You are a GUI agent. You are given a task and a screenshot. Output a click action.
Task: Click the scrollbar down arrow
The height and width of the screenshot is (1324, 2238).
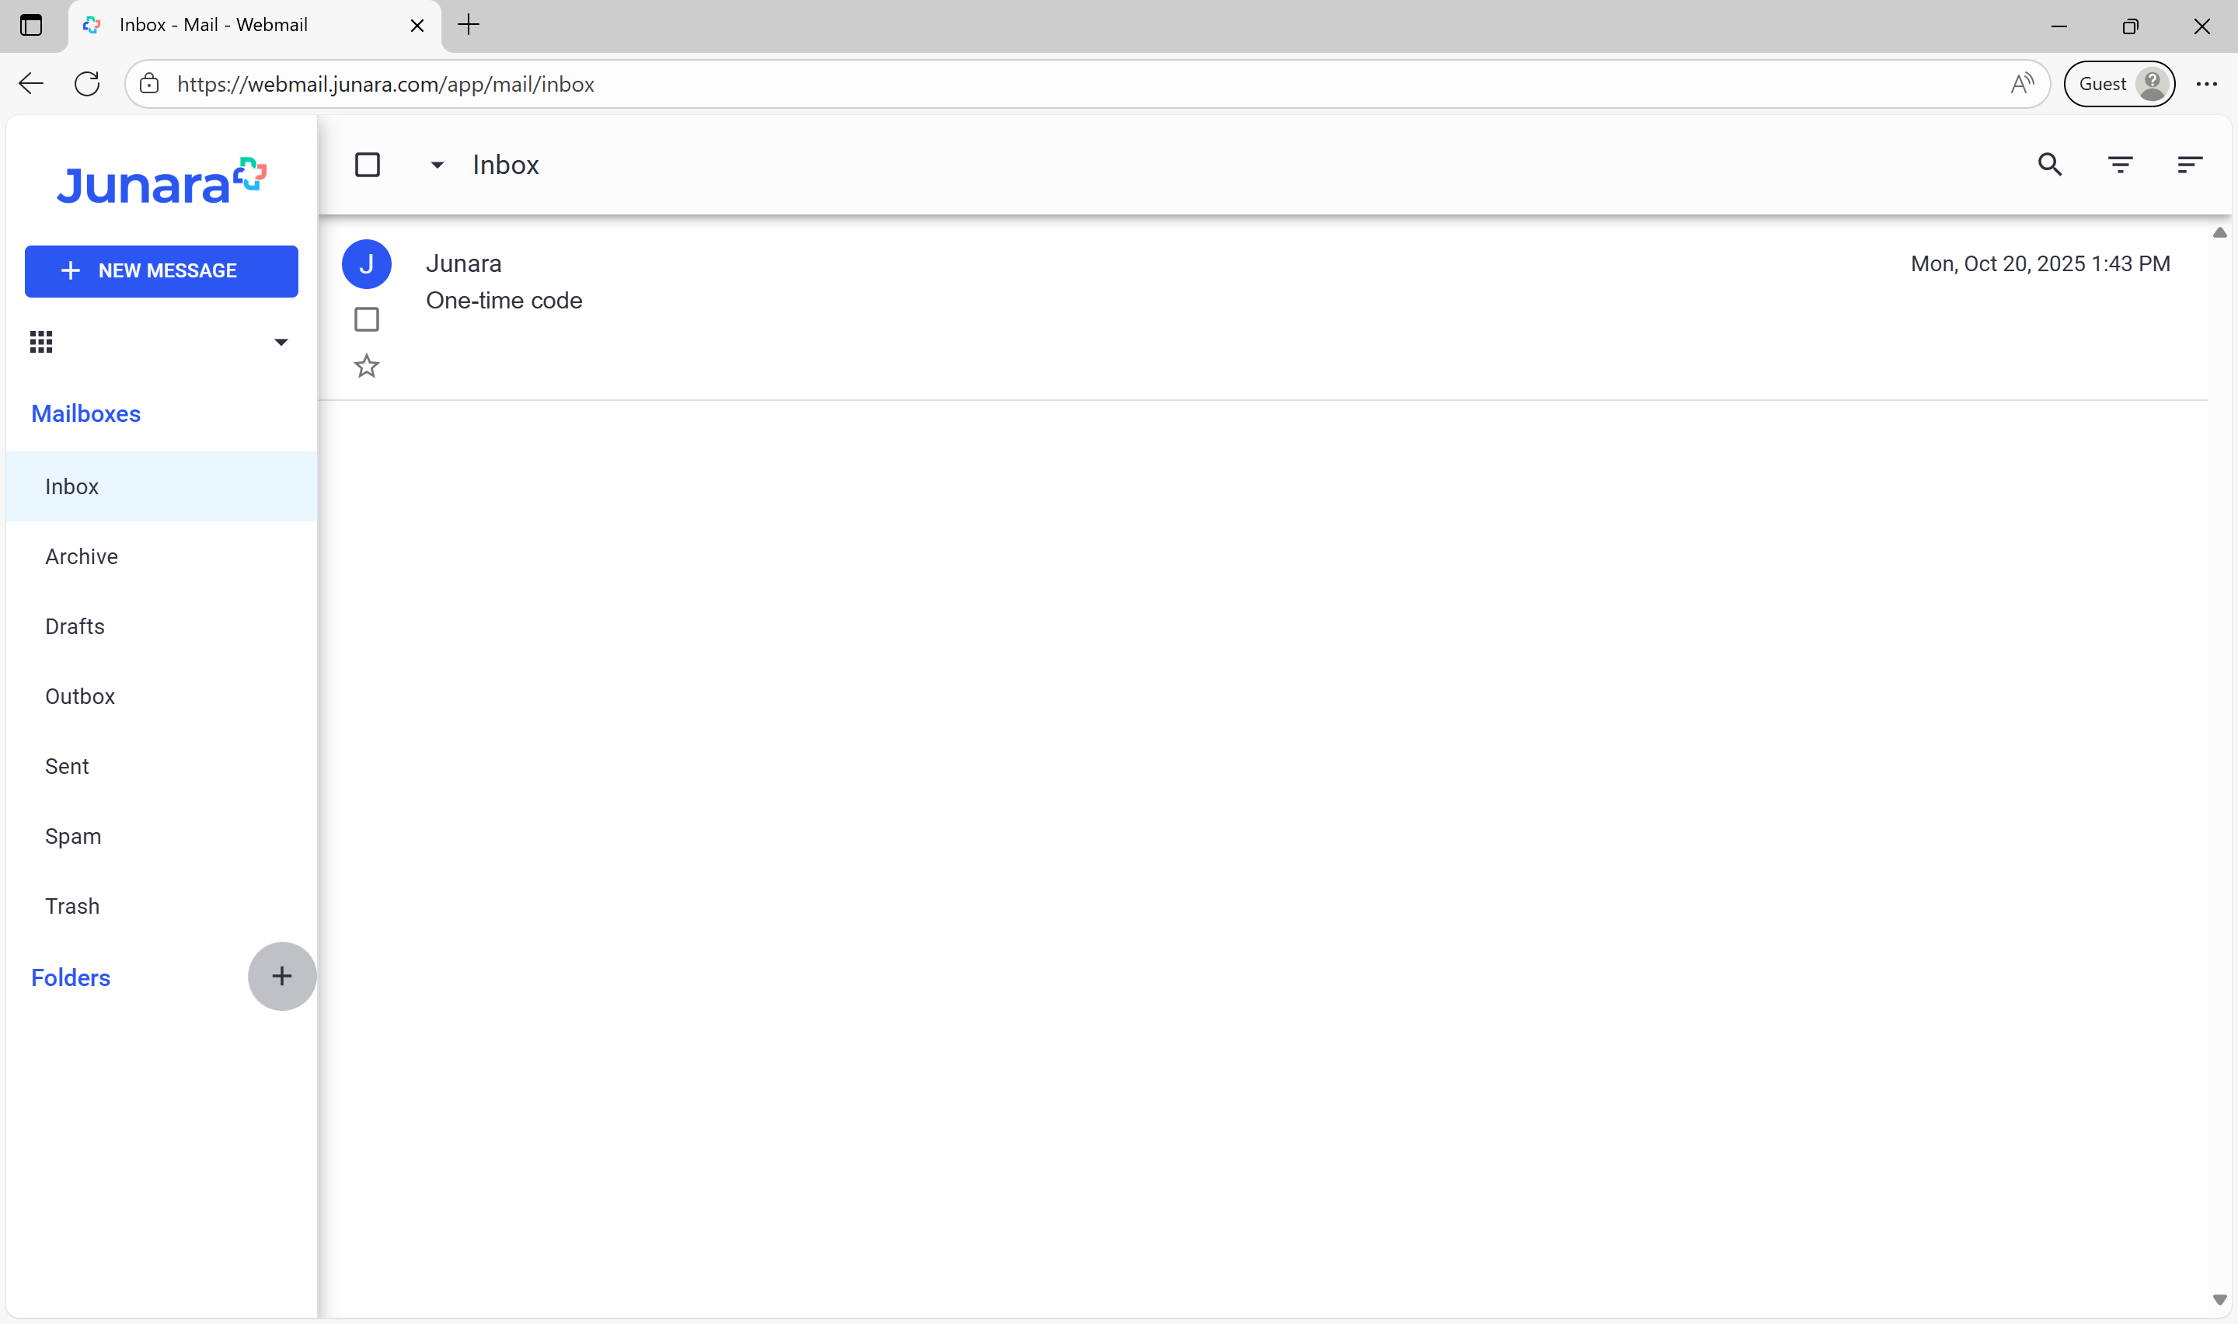[2219, 1300]
